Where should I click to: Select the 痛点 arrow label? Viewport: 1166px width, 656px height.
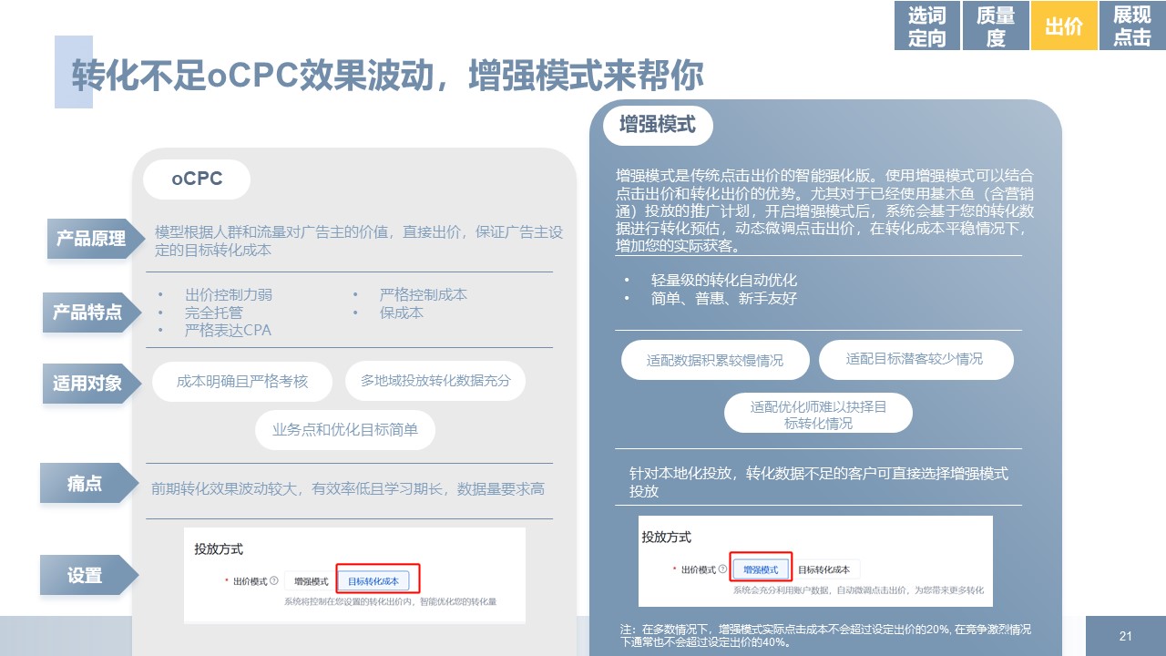pos(88,483)
